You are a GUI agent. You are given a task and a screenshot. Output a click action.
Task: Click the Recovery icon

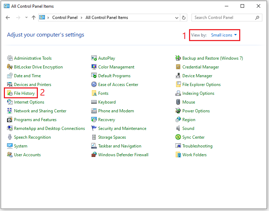(94, 119)
